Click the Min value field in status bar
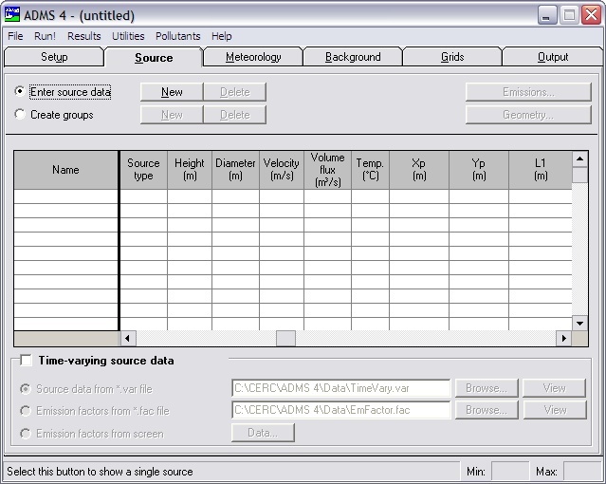 point(510,472)
